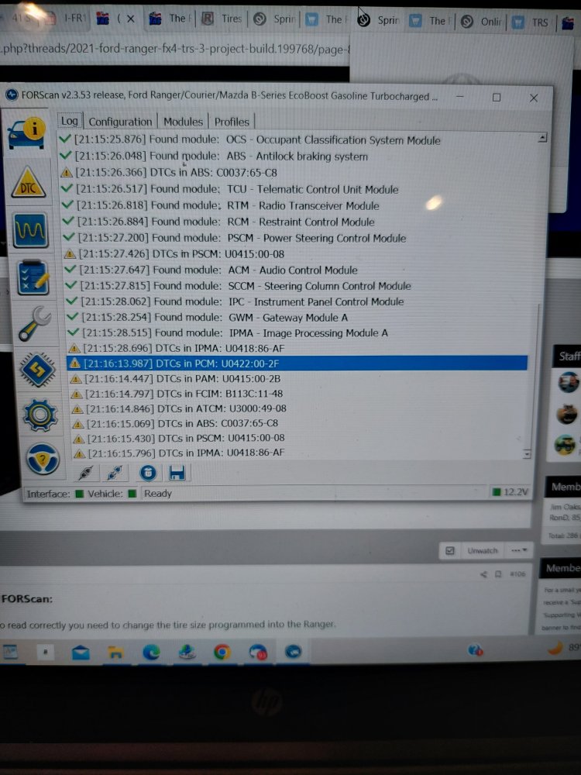Click the log scrollbar up arrow

[542, 137]
